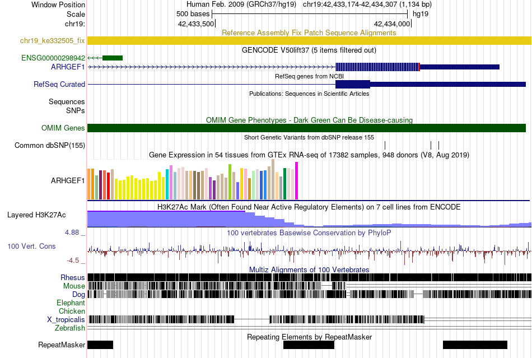
Task: Select the dark green OMIM gene bar
Action: point(306,128)
